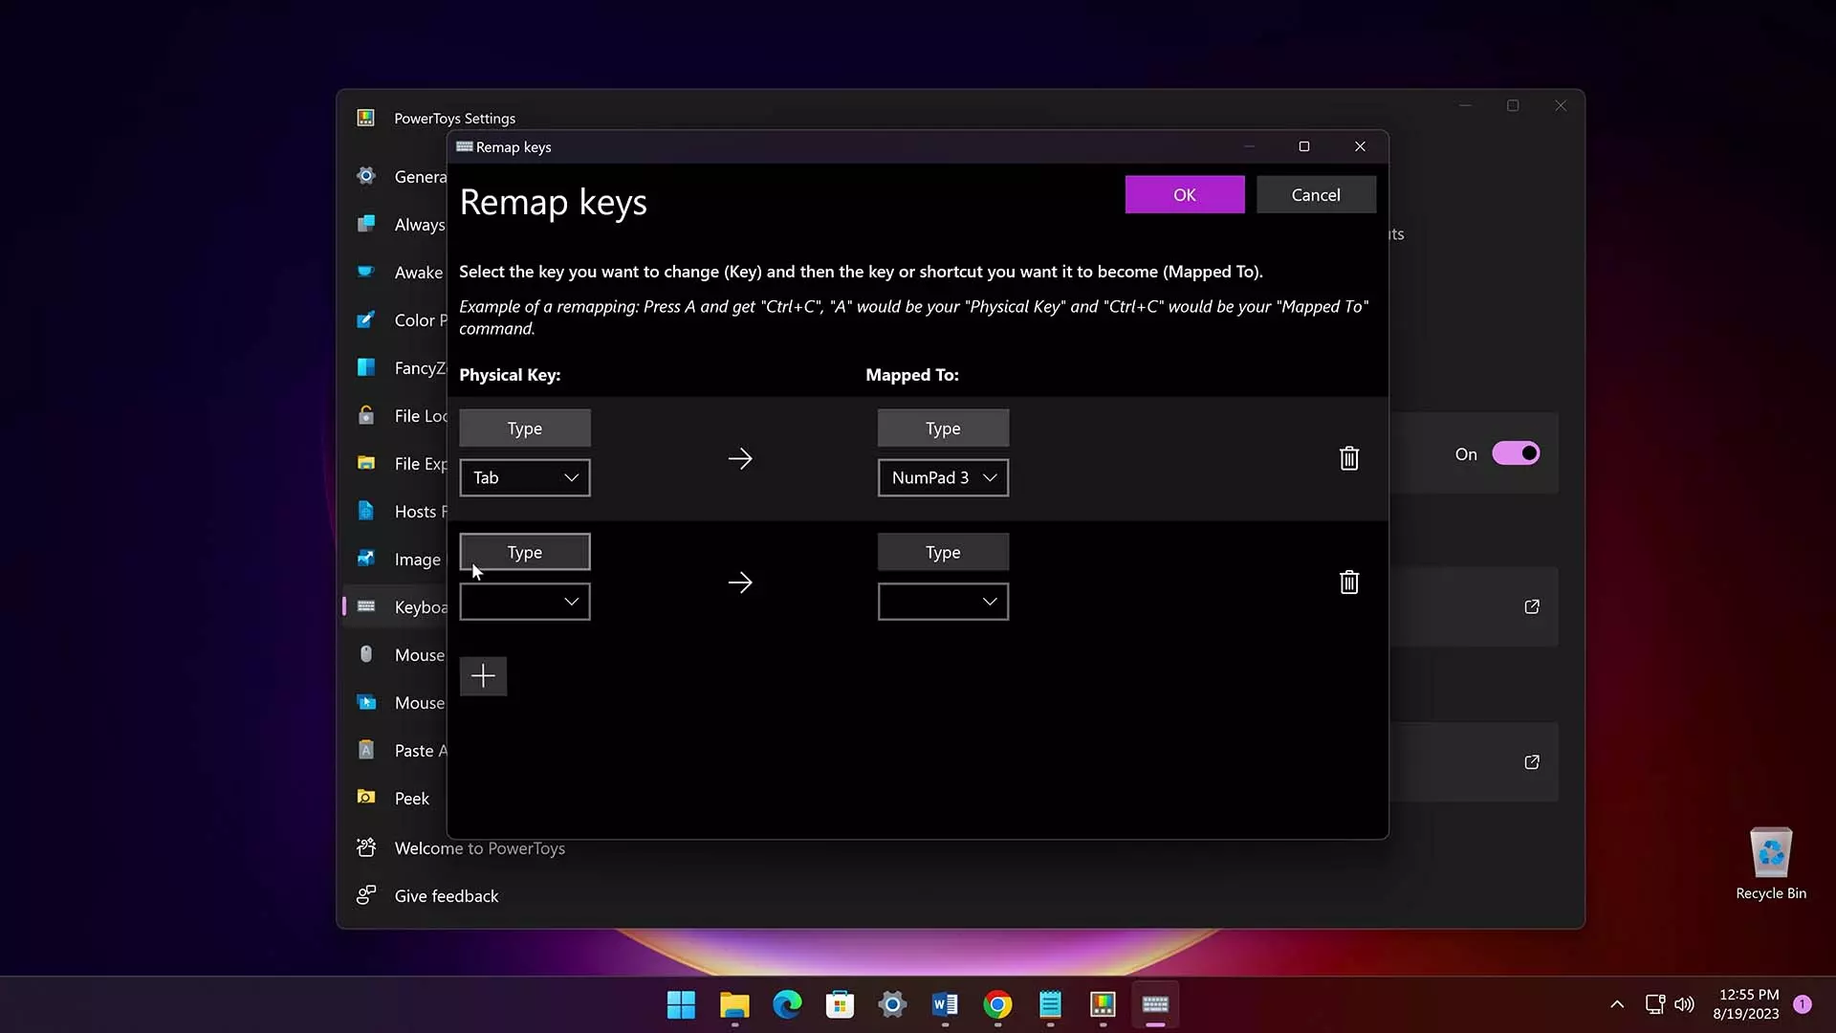Switch to Keyboard Manager taskbar icon
Viewport: 1836px width, 1033px height.
pyautogui.click(x=1155, y=1004)
